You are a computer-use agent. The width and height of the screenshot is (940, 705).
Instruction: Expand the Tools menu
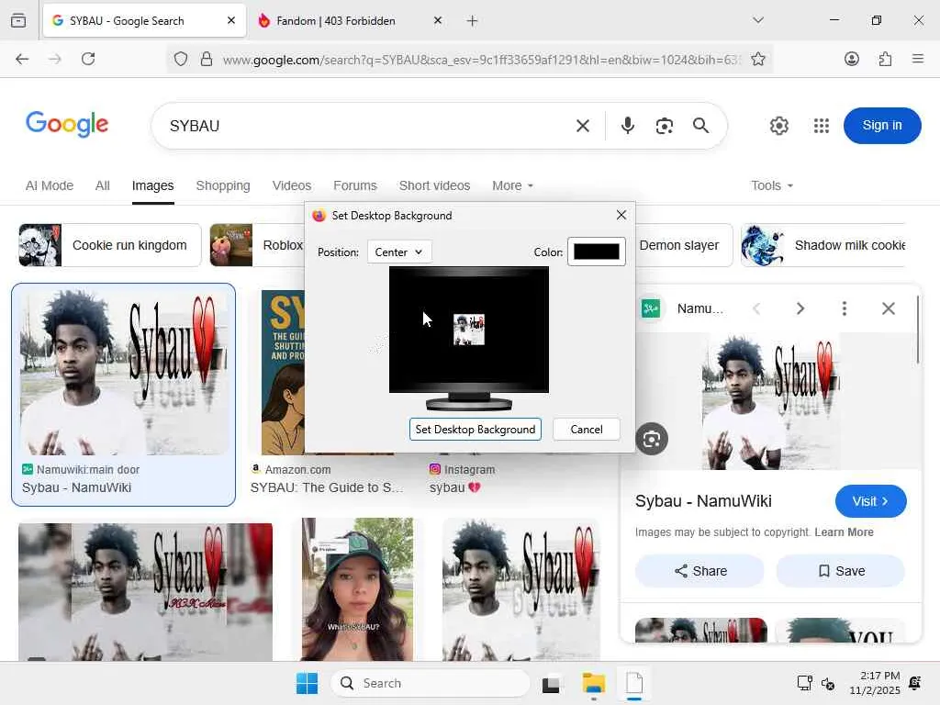click(772, 185)
